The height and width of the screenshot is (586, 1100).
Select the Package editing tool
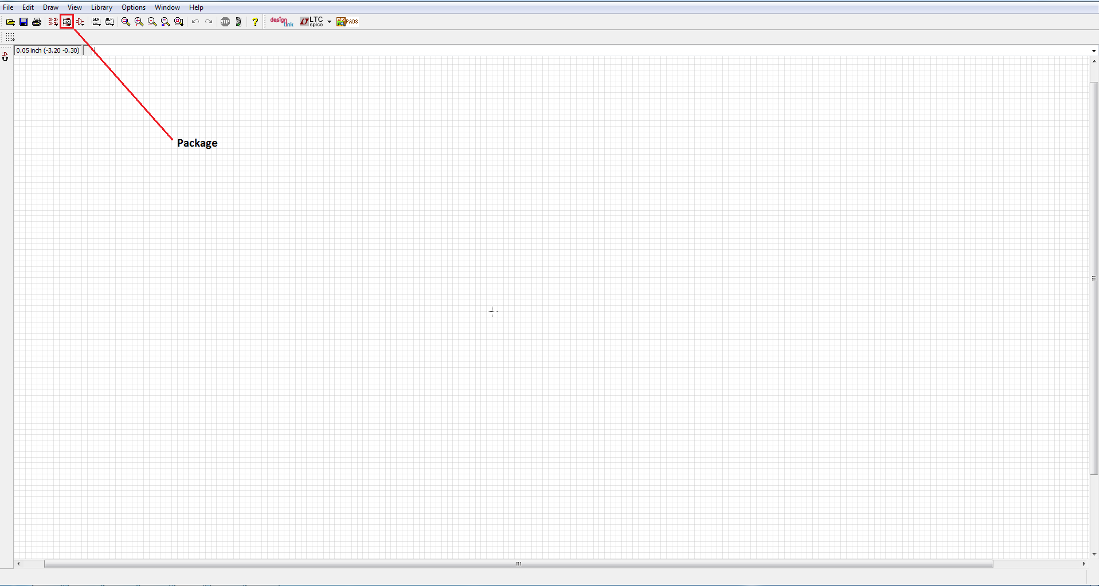pos(67,22)
